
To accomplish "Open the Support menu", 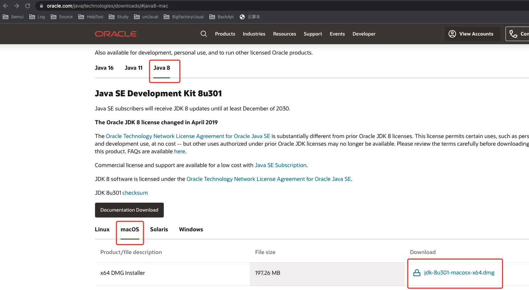I will (313, 34).
